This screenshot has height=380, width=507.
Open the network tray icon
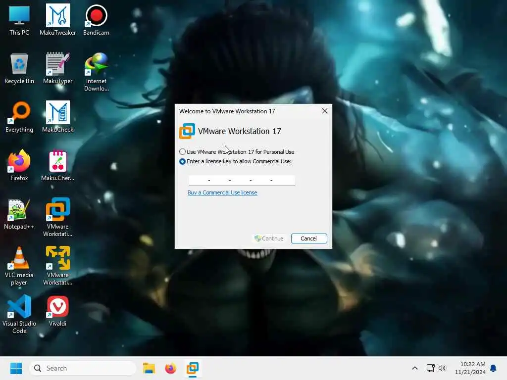pyautogui.click(x=430, y=368)
